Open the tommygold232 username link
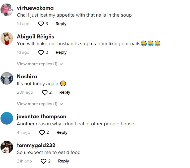Image resolution: width=190 pixels, height=168 pixels. pos(36,145)
